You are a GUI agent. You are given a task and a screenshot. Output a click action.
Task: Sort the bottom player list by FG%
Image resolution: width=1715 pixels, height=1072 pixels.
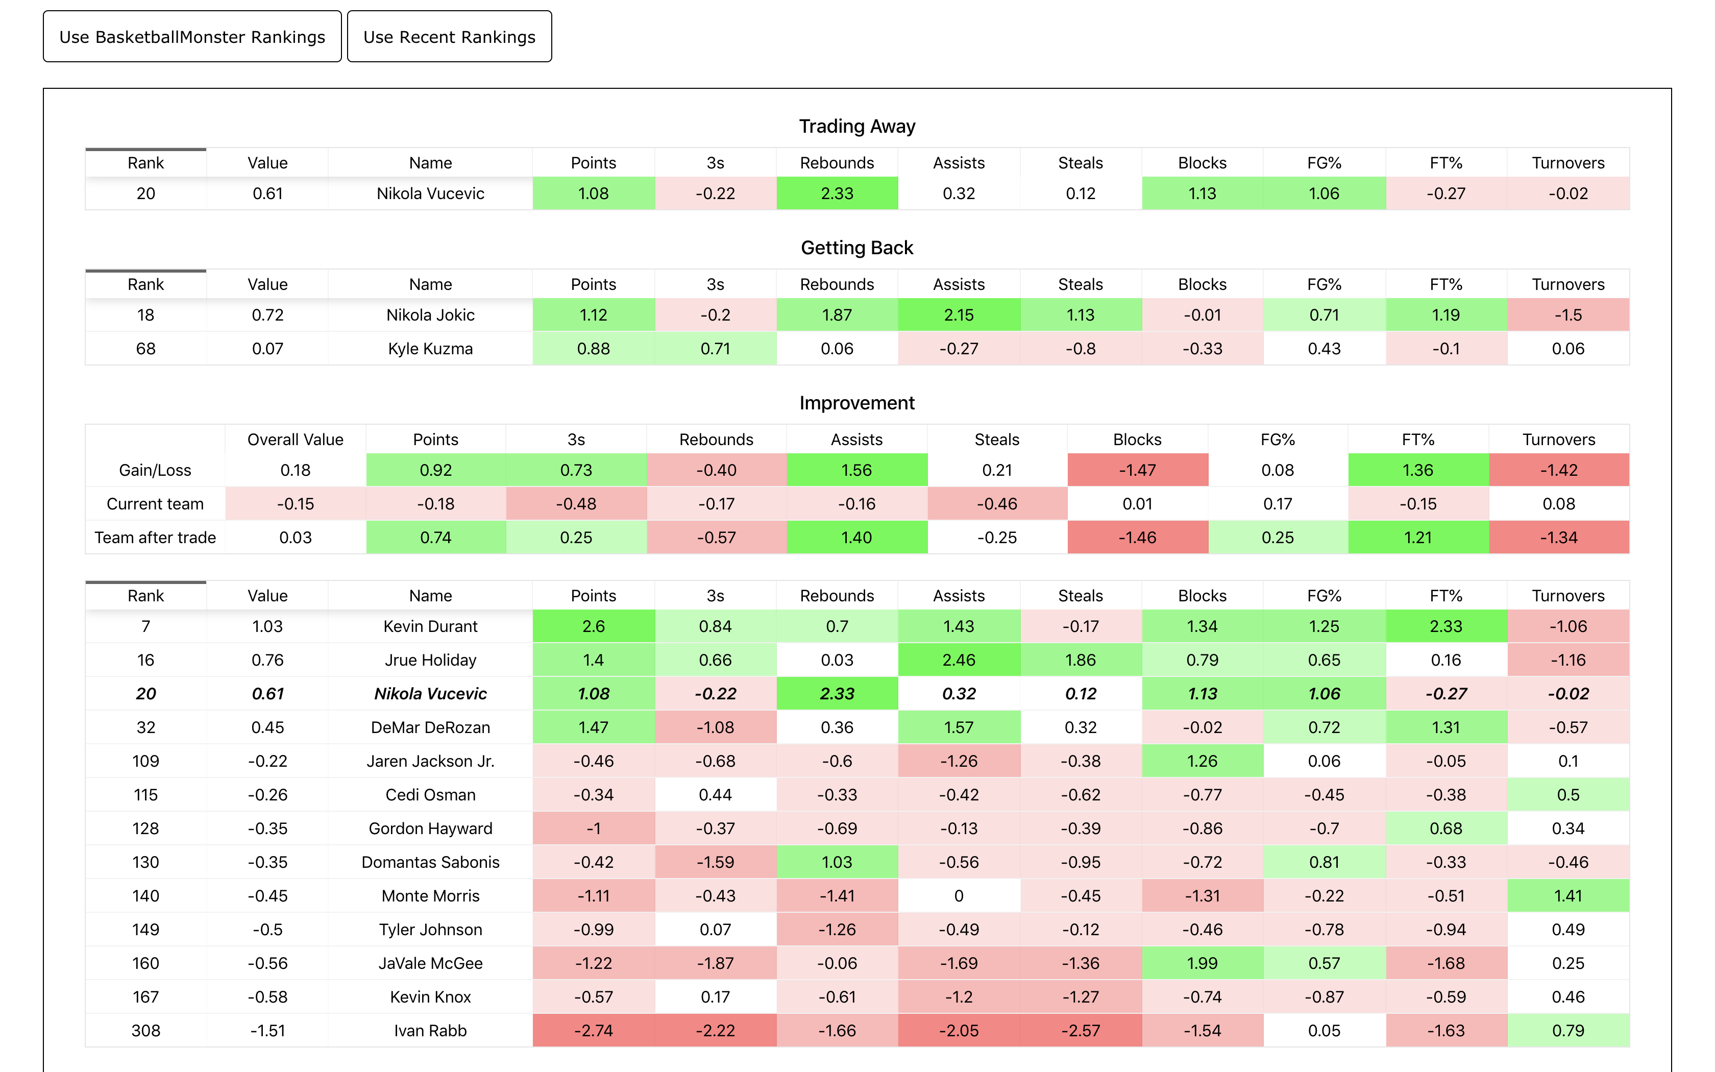1325,596
